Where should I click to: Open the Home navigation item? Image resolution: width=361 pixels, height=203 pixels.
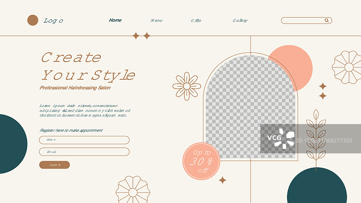[x=115, y=20]
